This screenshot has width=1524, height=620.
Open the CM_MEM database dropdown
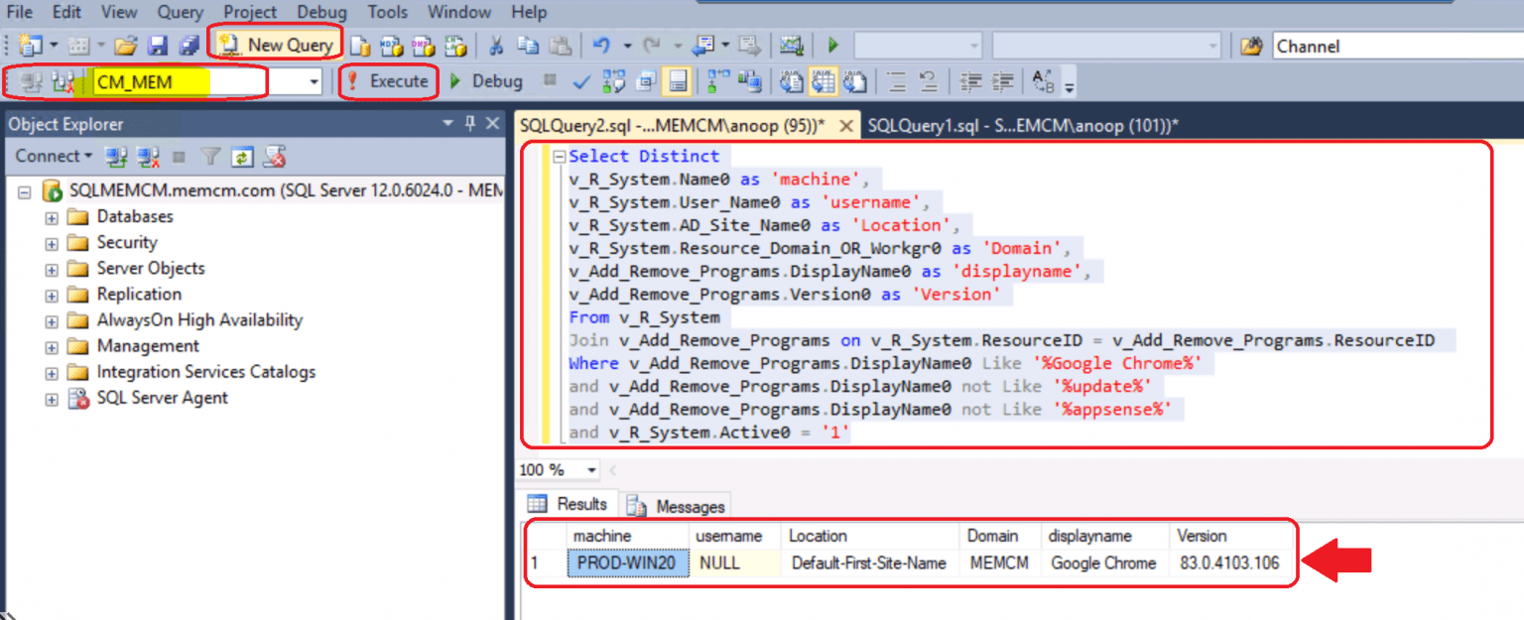tap(315, 82)
